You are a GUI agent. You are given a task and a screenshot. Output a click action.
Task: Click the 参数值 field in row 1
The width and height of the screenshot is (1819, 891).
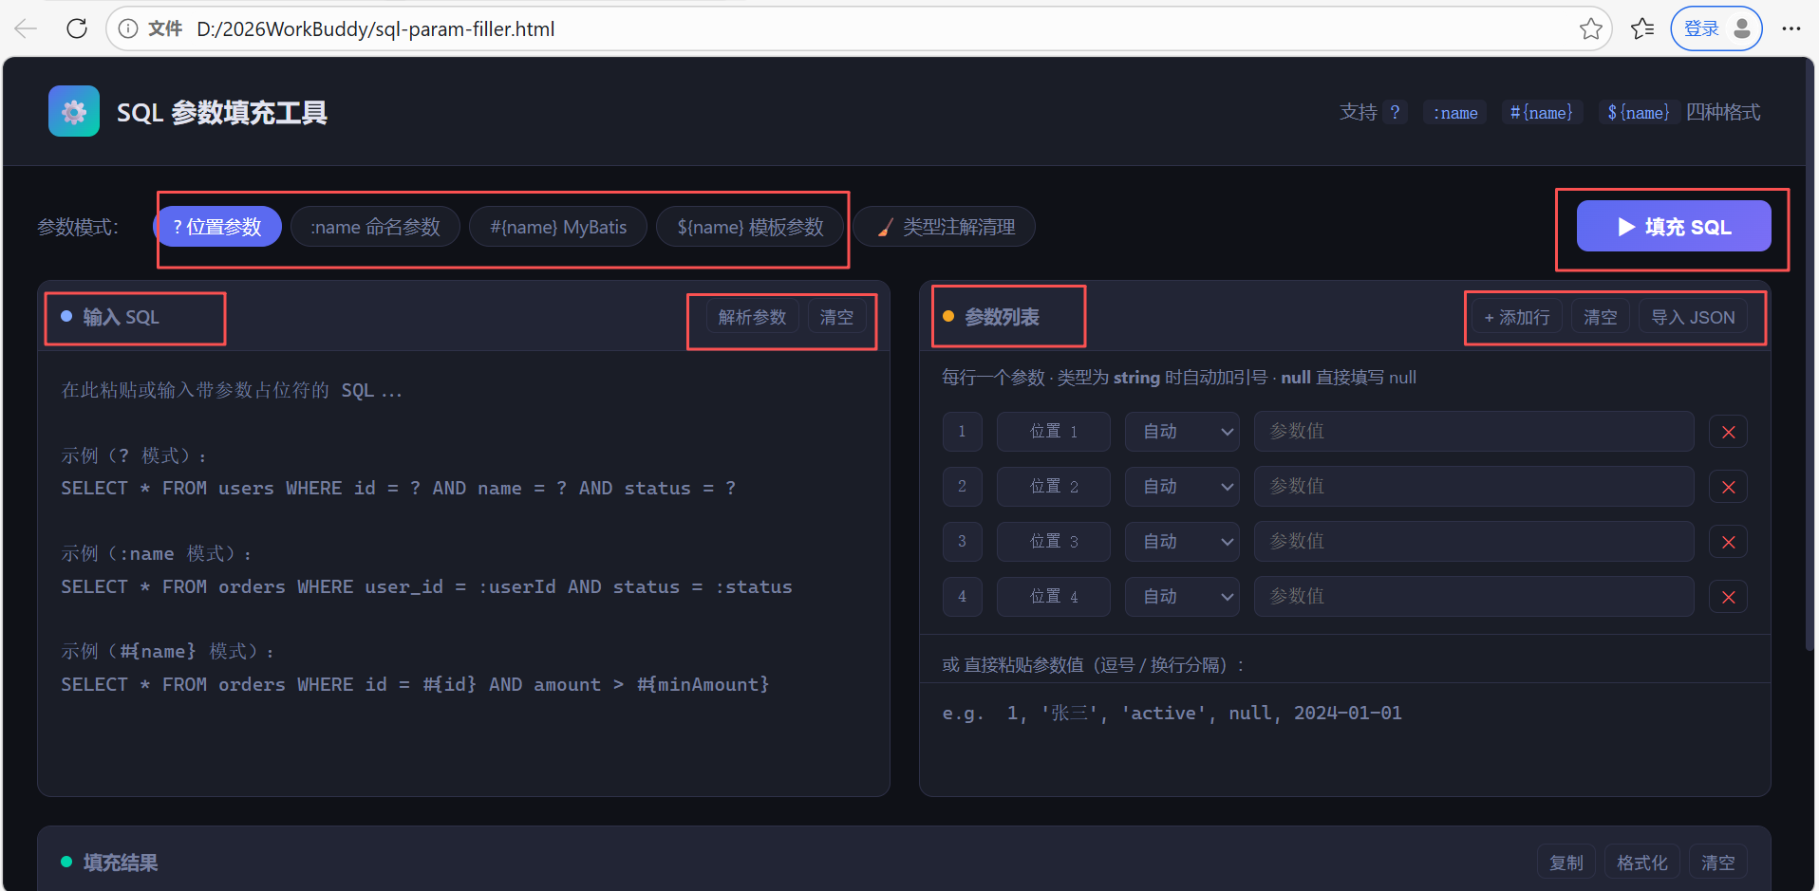[1474, 432]
